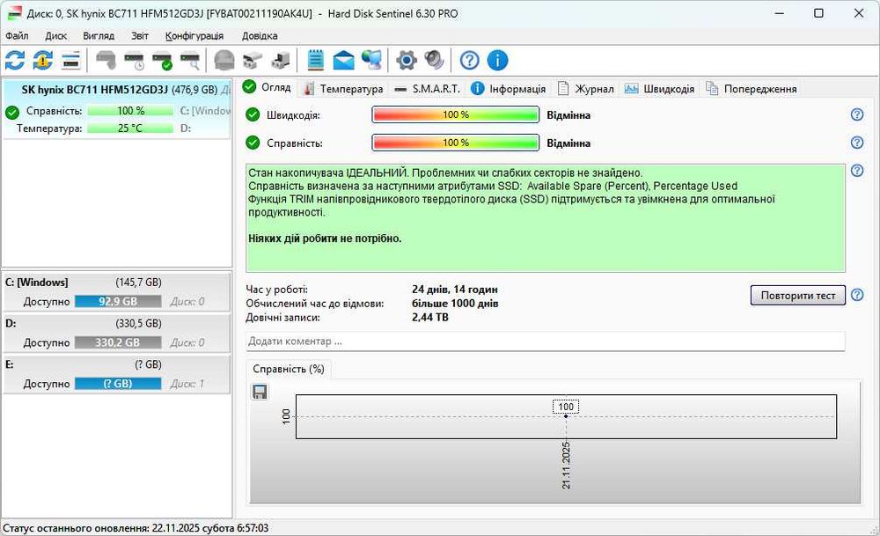Image resolution: width=880 pixels, height=536 pixels.
Task: Open the Файл menu
Action: (17, 36)
